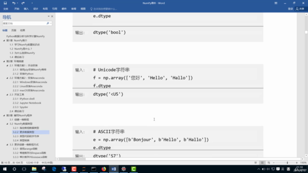Jump to heading 2.2.1 Windows安装Anaconda
This screenshot has height=173, width=308.
click(x=30, y=82)
